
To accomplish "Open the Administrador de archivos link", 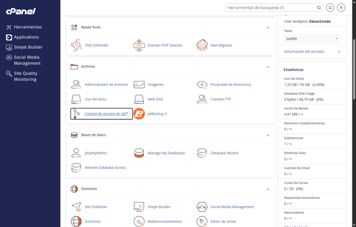I will [x=106, y=84].
